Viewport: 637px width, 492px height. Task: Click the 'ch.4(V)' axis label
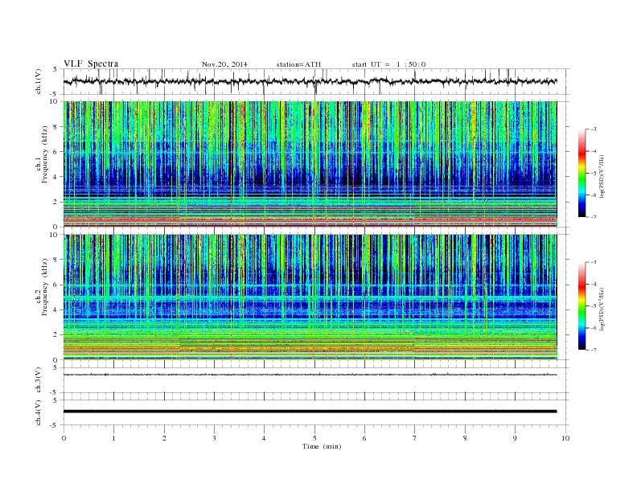click(x=39, y=412)
